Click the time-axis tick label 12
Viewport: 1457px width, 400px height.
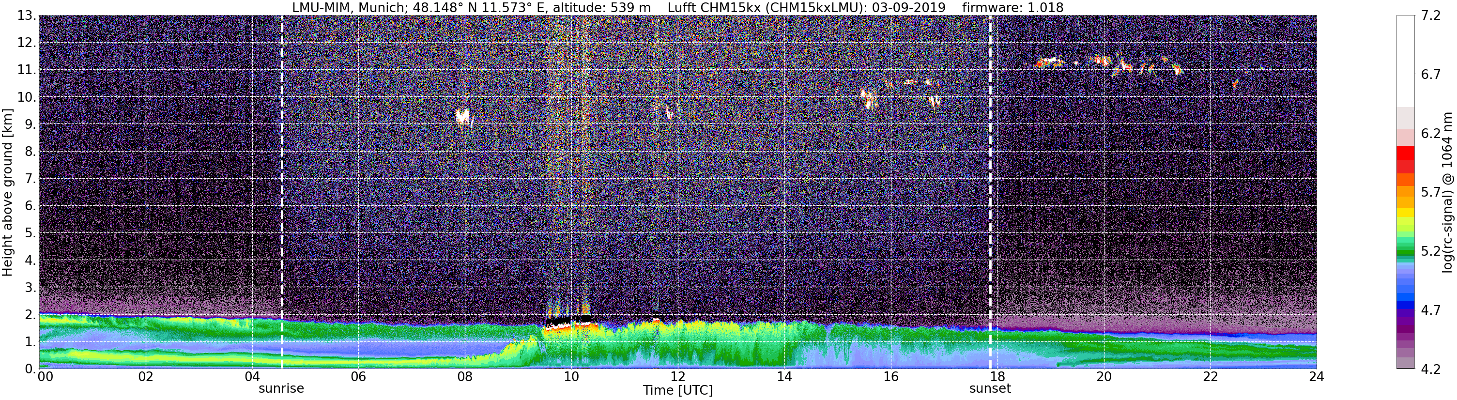(x=677, y=377)
